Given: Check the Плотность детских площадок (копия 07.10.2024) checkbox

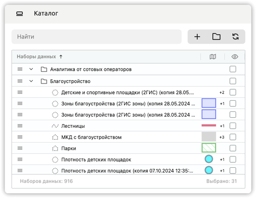Looking at the screenshot, I should (233, 170).
